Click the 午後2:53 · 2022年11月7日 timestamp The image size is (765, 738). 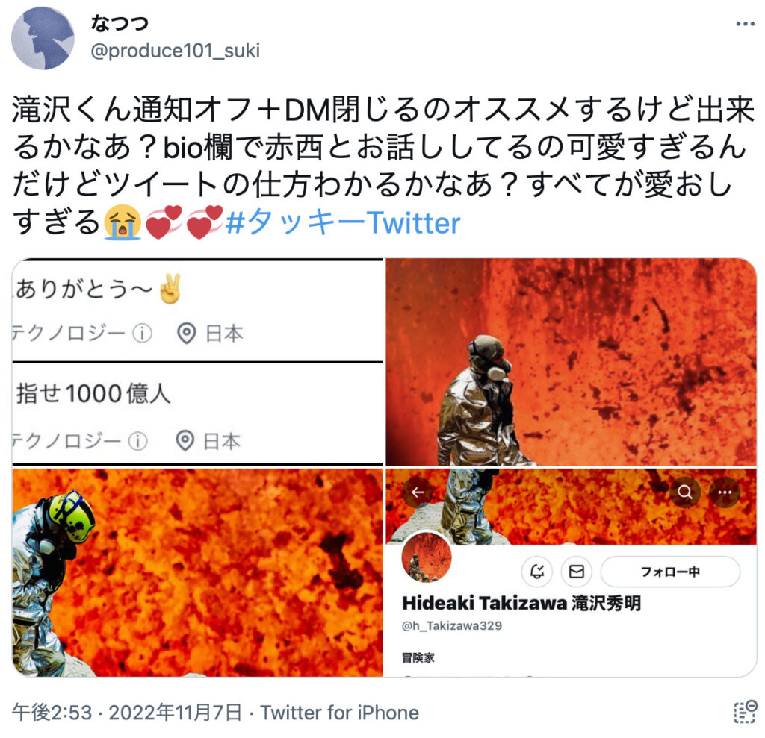click(x=127, y=713)
